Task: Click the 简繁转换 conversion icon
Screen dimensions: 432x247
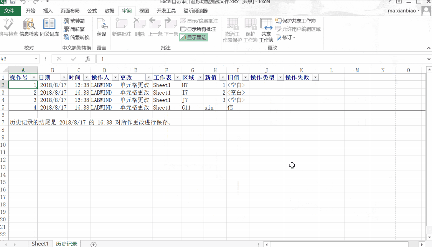Action: [x=68, y=38]
